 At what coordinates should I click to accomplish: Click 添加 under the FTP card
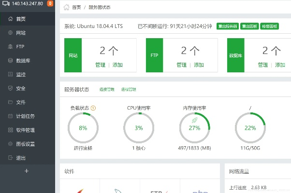(x=199, y=65)
